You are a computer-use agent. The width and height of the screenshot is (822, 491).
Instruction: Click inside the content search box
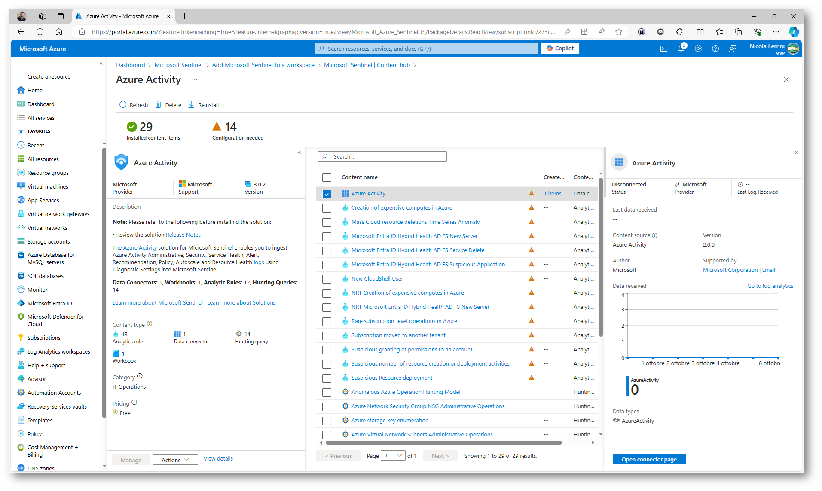[382, 156]
